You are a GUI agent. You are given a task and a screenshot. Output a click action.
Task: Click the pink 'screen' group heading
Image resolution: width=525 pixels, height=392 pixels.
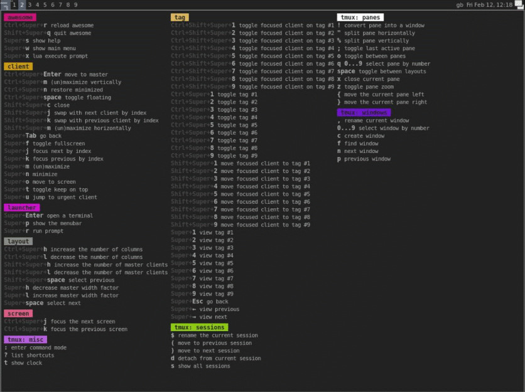(x=18, y=314)
